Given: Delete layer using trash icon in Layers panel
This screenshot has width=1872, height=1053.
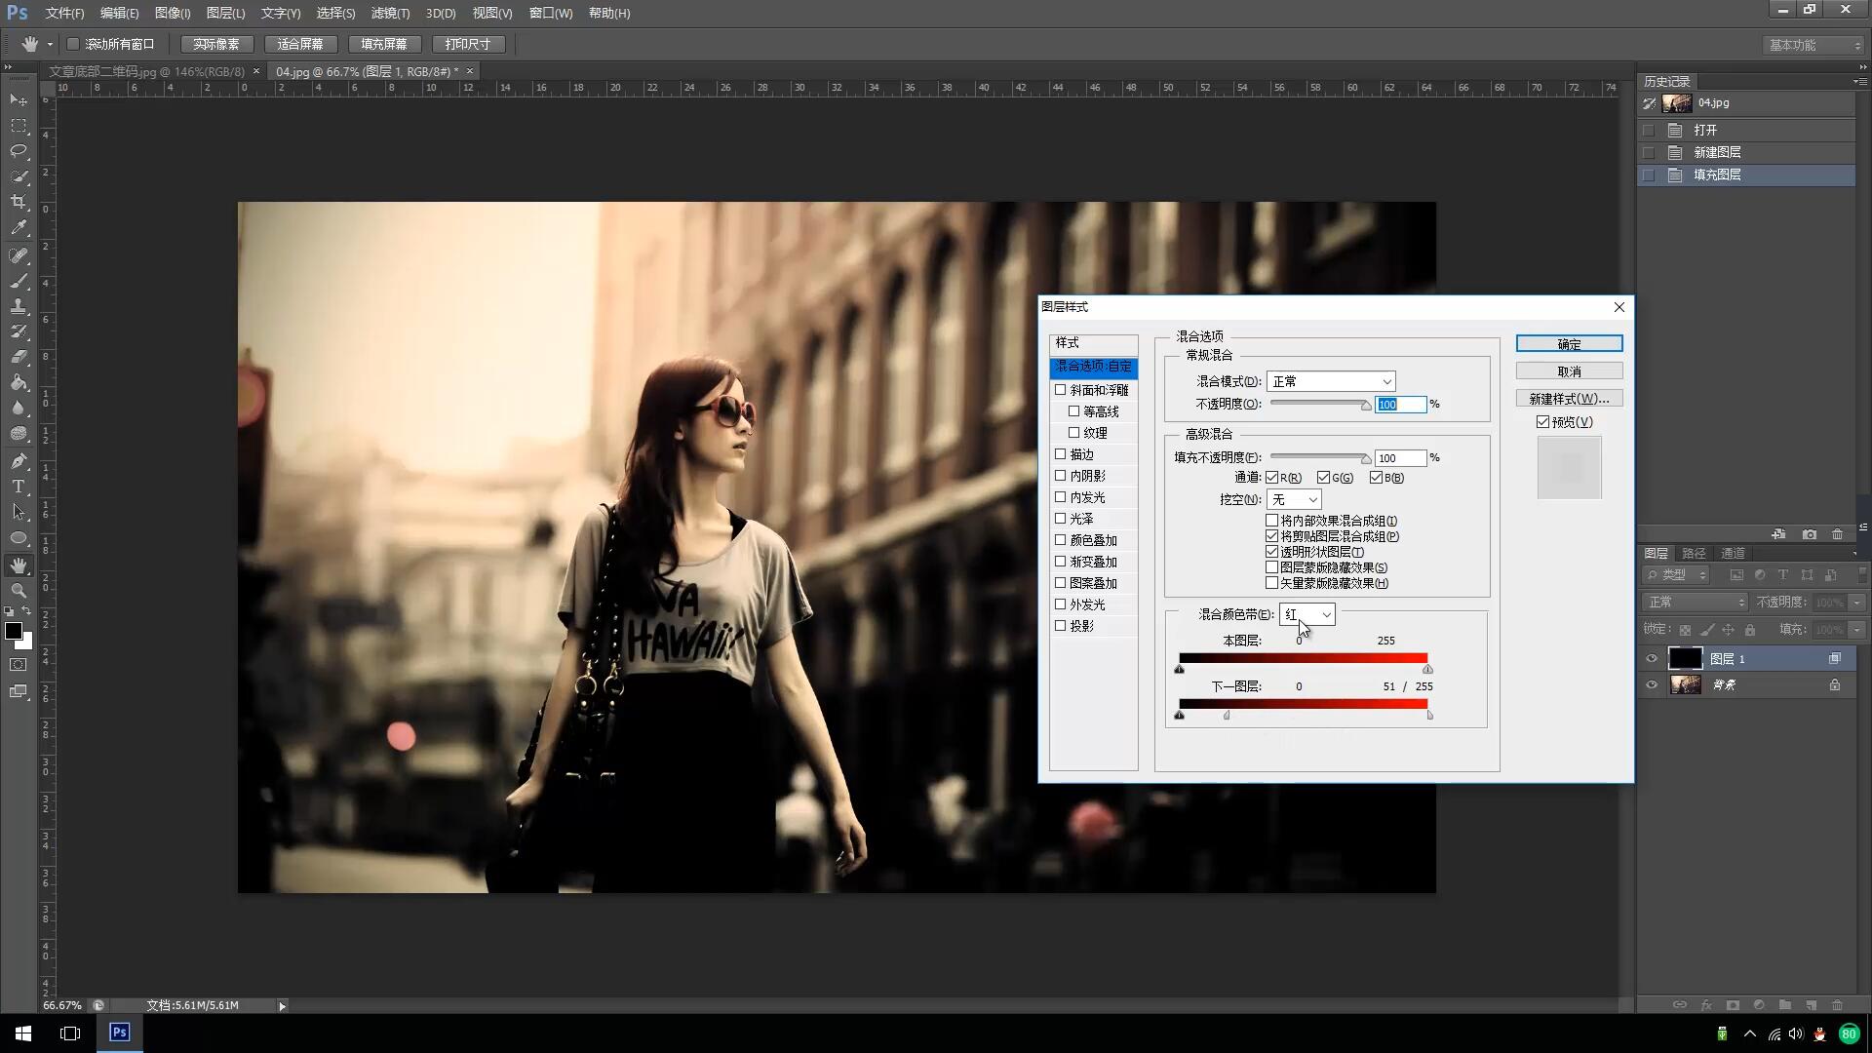Looking at the screenshot, I should (1838, 1004).
